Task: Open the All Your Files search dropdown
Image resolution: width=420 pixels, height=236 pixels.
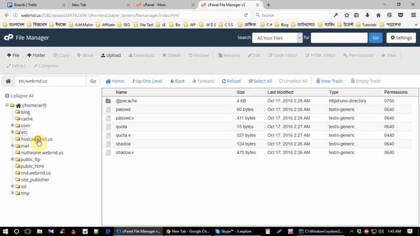Action: (278, 38)
